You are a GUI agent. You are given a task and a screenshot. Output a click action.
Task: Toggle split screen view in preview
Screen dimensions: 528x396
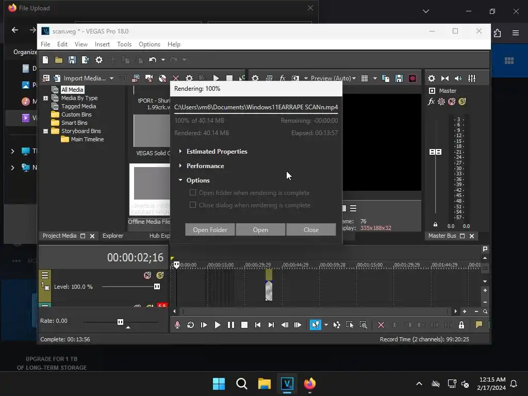[295, 78]
